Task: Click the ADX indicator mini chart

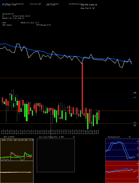Action: (x=17, y=150)
